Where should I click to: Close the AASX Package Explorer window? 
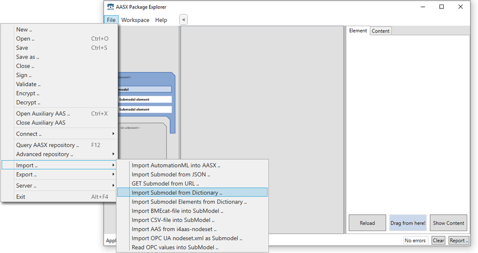tap(461, 7)
